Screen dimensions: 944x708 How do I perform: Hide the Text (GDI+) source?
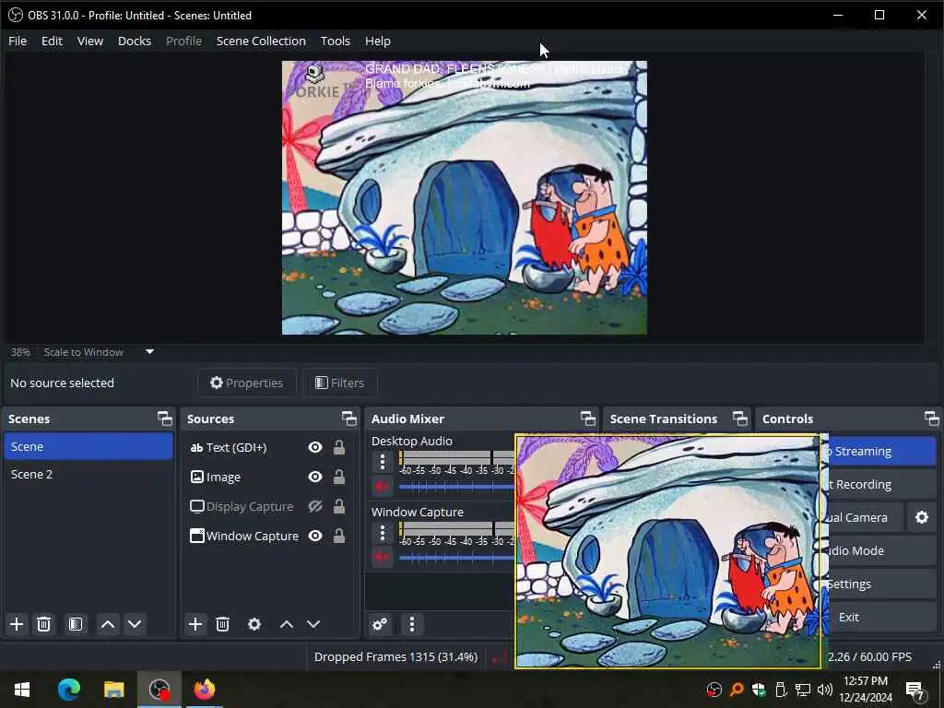coord(315,447)
